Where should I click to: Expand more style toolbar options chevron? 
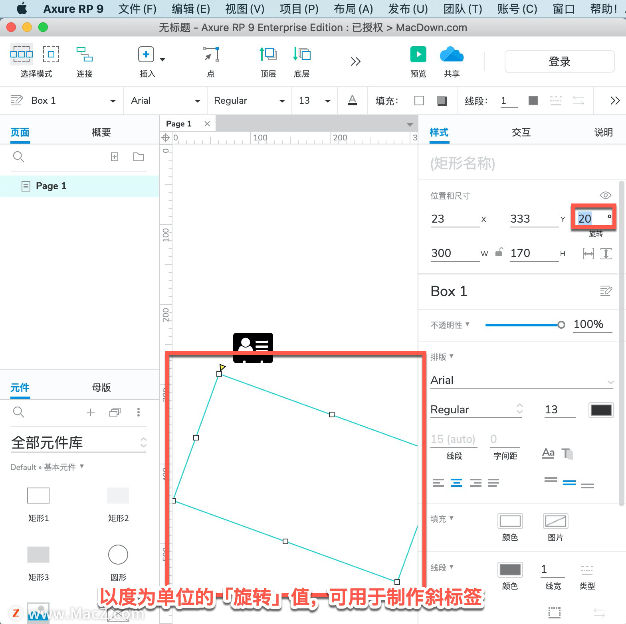coord(615,101)
